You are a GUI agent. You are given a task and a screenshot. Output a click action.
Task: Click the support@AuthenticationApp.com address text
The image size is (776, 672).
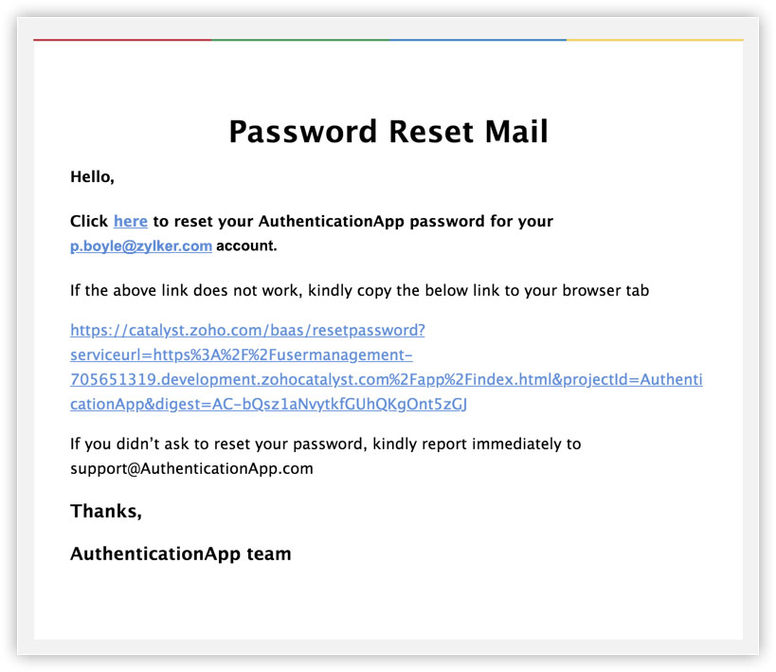point(191,468)
